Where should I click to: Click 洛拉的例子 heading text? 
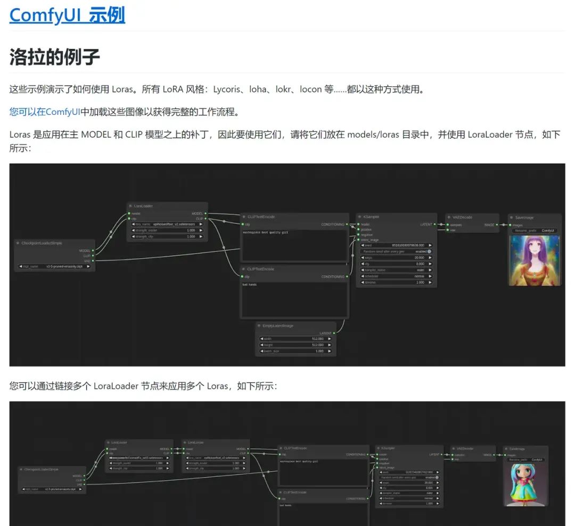tap(55, 57)
